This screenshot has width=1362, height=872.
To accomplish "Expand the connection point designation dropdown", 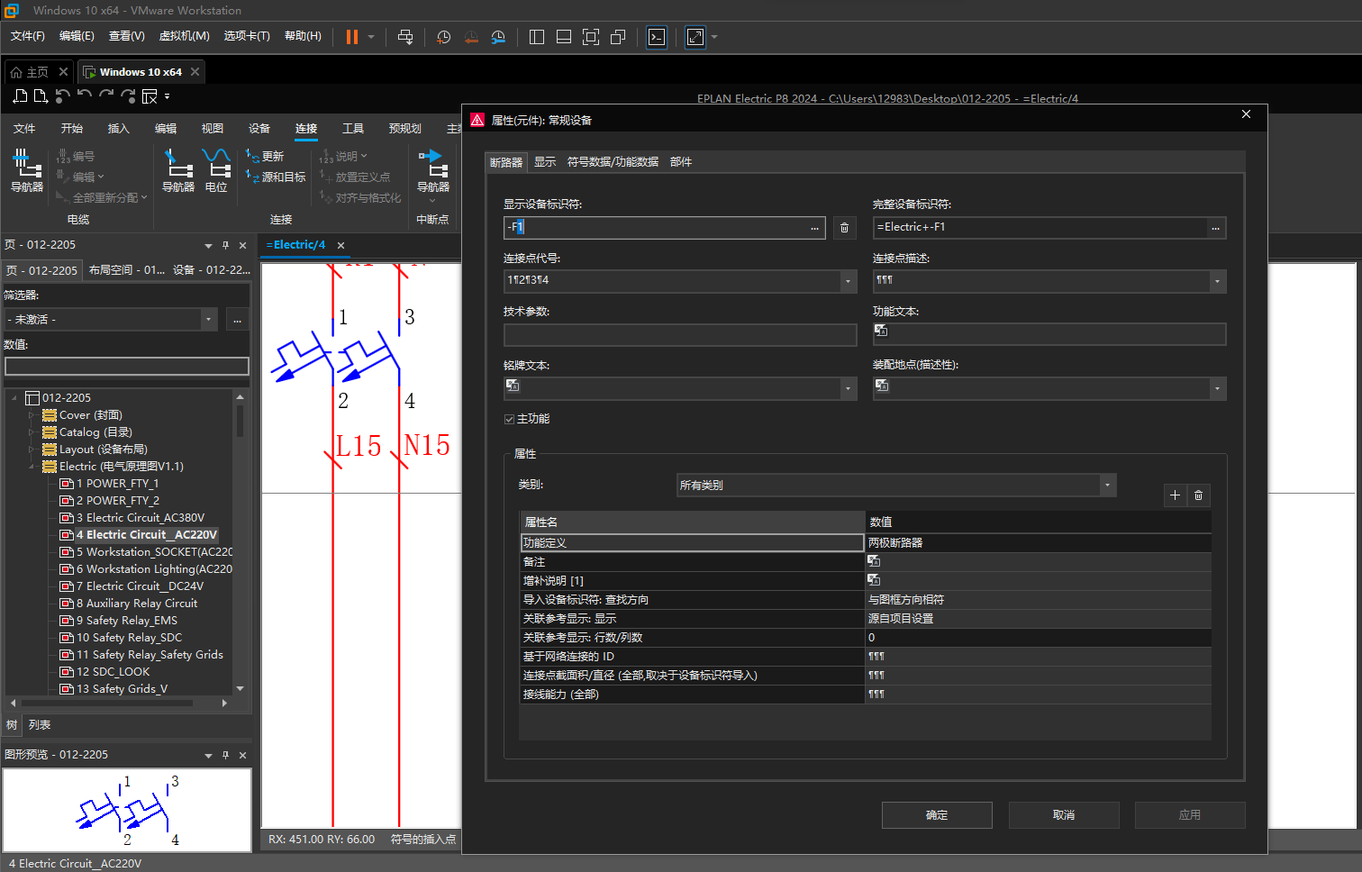I will click(x=848, y=281).
